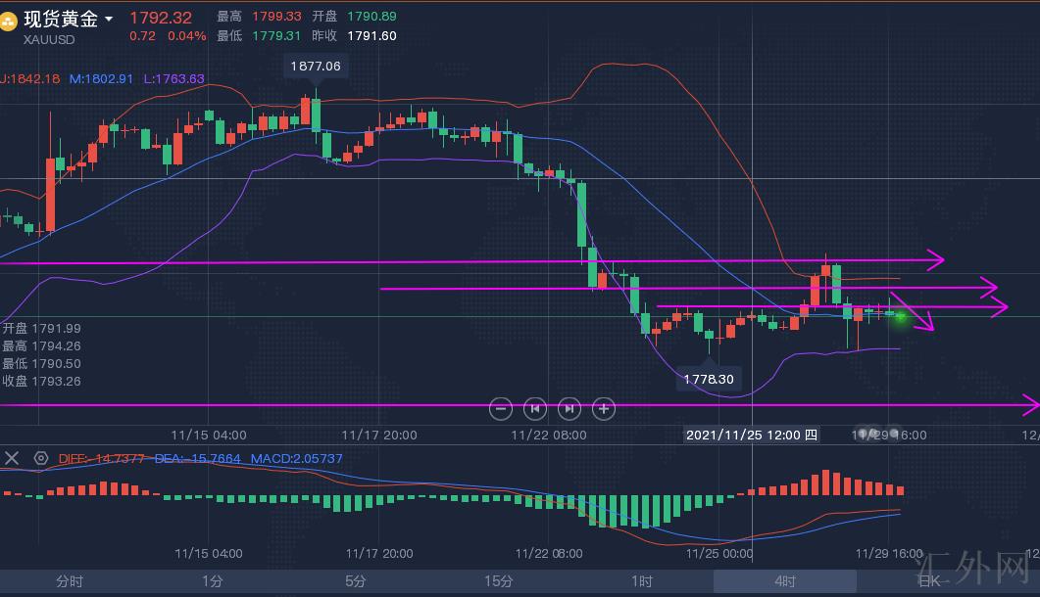The height and width of the screenshot is (597, 1040).
Task: Click the green current price marker dot
Action: [900, 316]
